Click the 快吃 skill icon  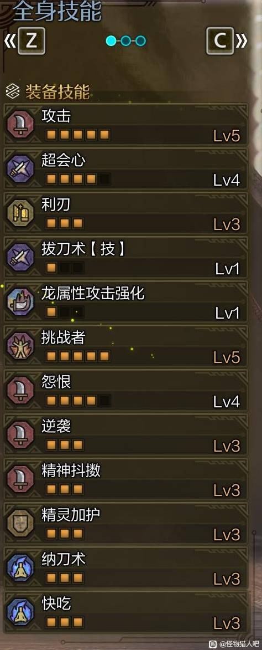click(x=20, y=612)
